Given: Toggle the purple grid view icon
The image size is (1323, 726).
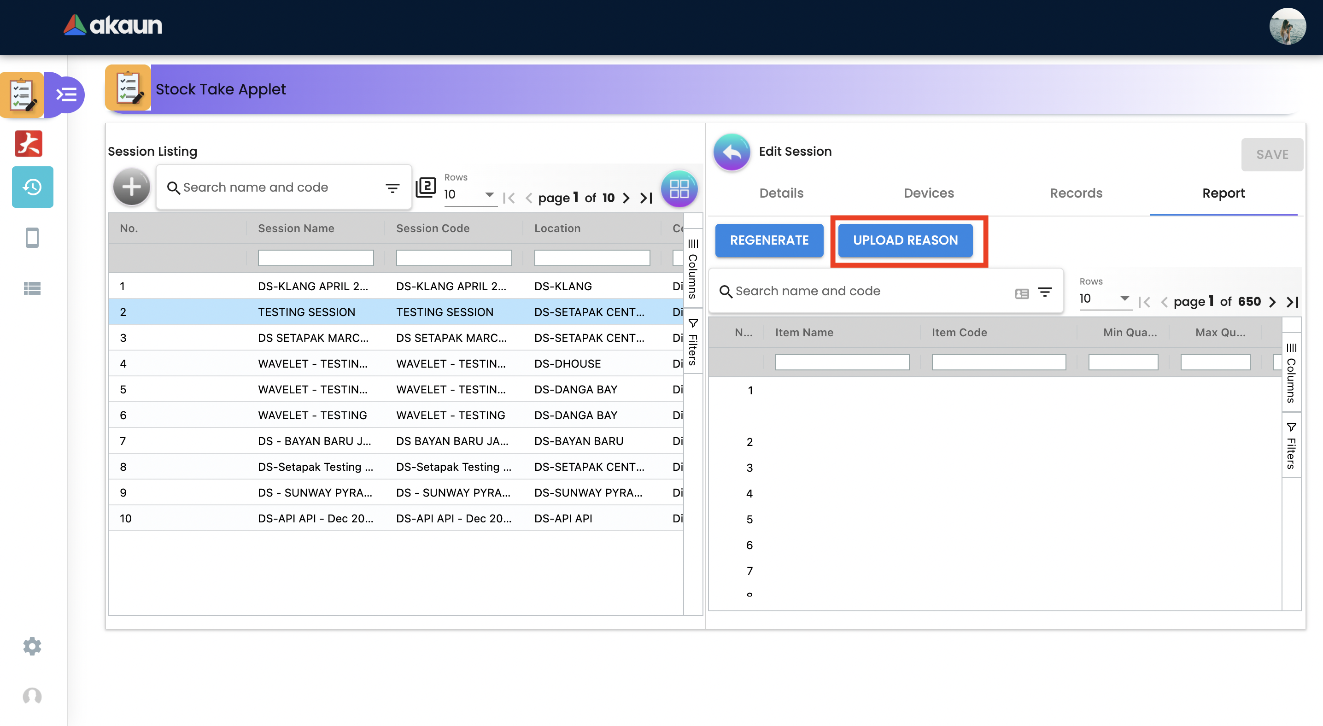Looking at the screenshot, I should 679,189.
